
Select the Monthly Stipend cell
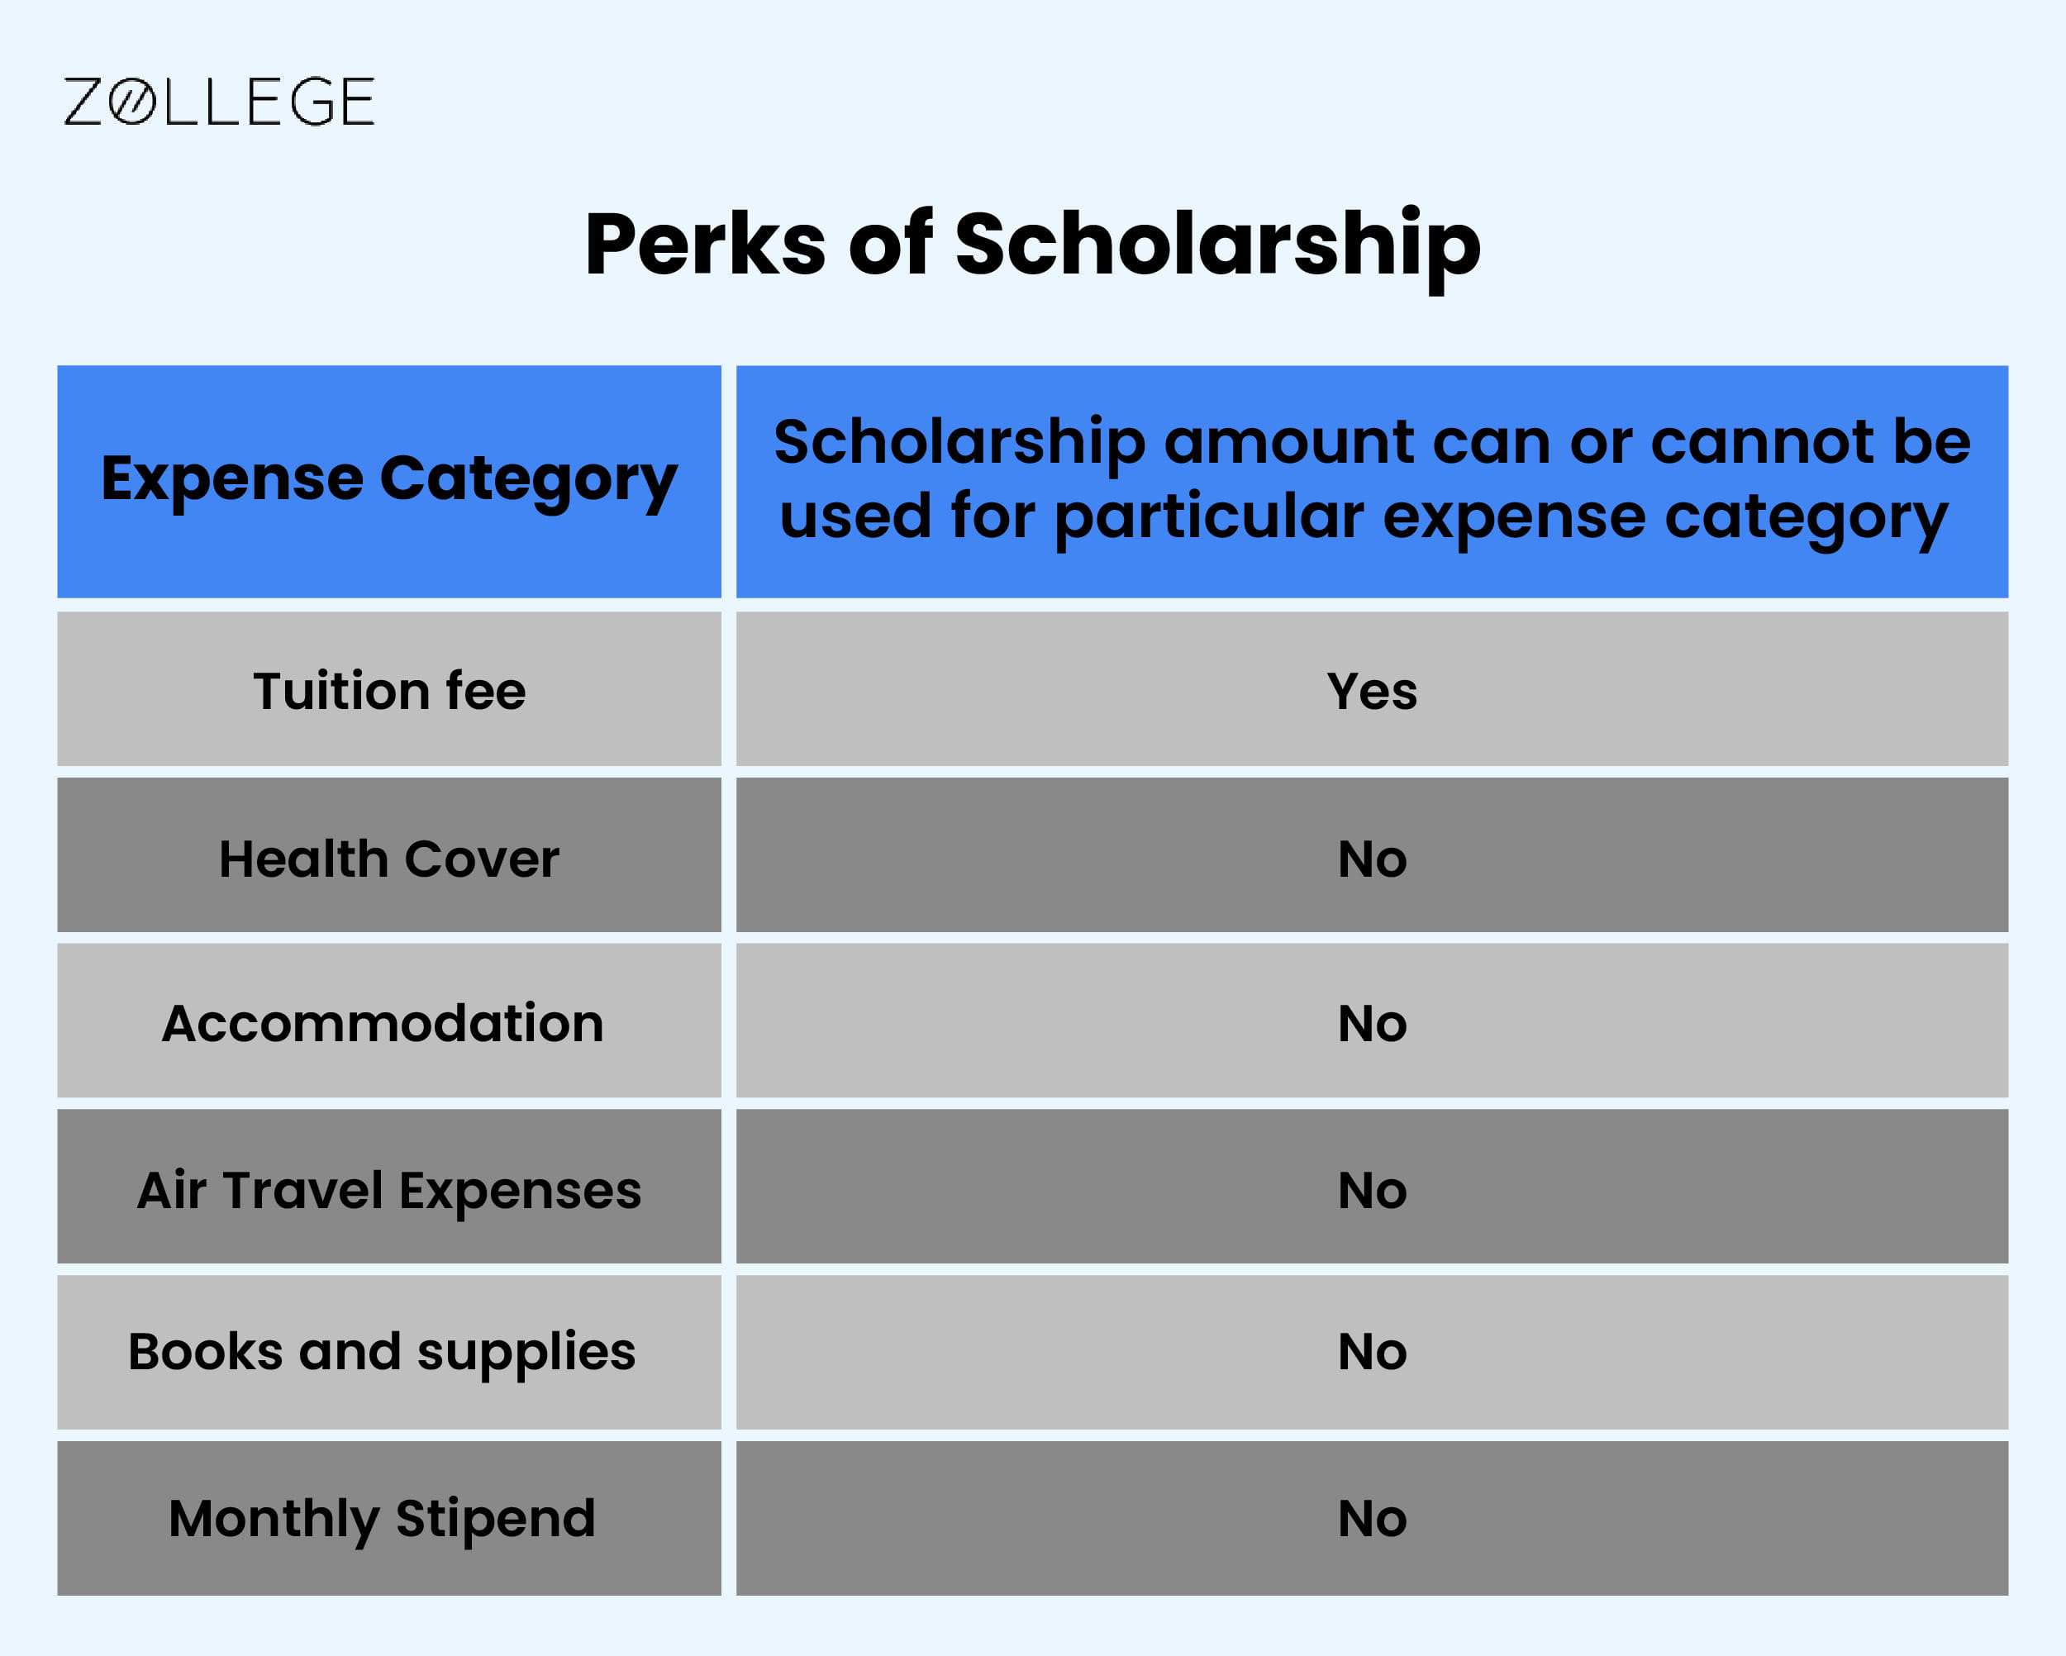(x=389, y=1518)
